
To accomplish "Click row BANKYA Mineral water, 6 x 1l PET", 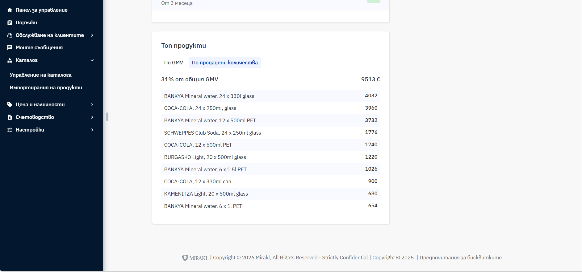I will 270,206.
